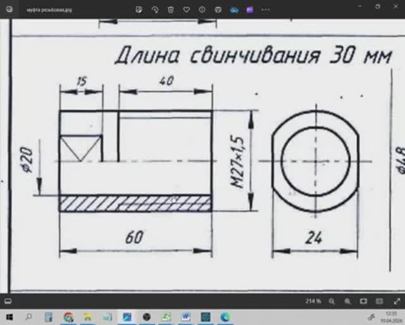
Task: Mark image as favorite with heart icon
Action: pos(187,10)
